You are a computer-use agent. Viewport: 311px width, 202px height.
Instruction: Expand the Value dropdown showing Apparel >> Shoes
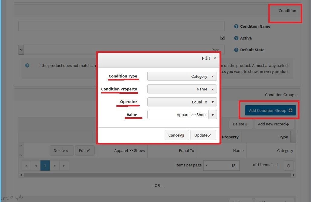(x=213, y=115)
